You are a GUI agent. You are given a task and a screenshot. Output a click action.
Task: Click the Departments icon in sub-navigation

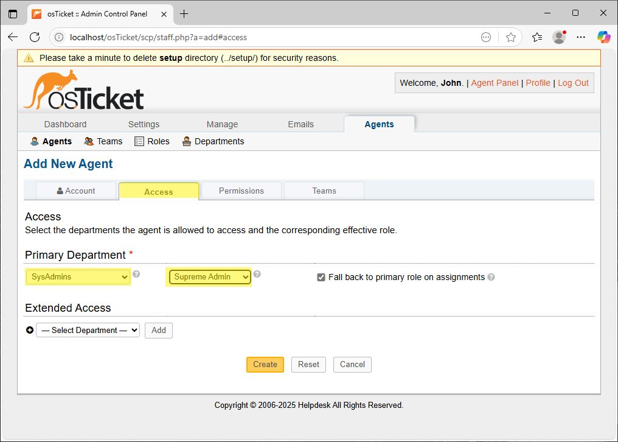(x=186, y=141)
